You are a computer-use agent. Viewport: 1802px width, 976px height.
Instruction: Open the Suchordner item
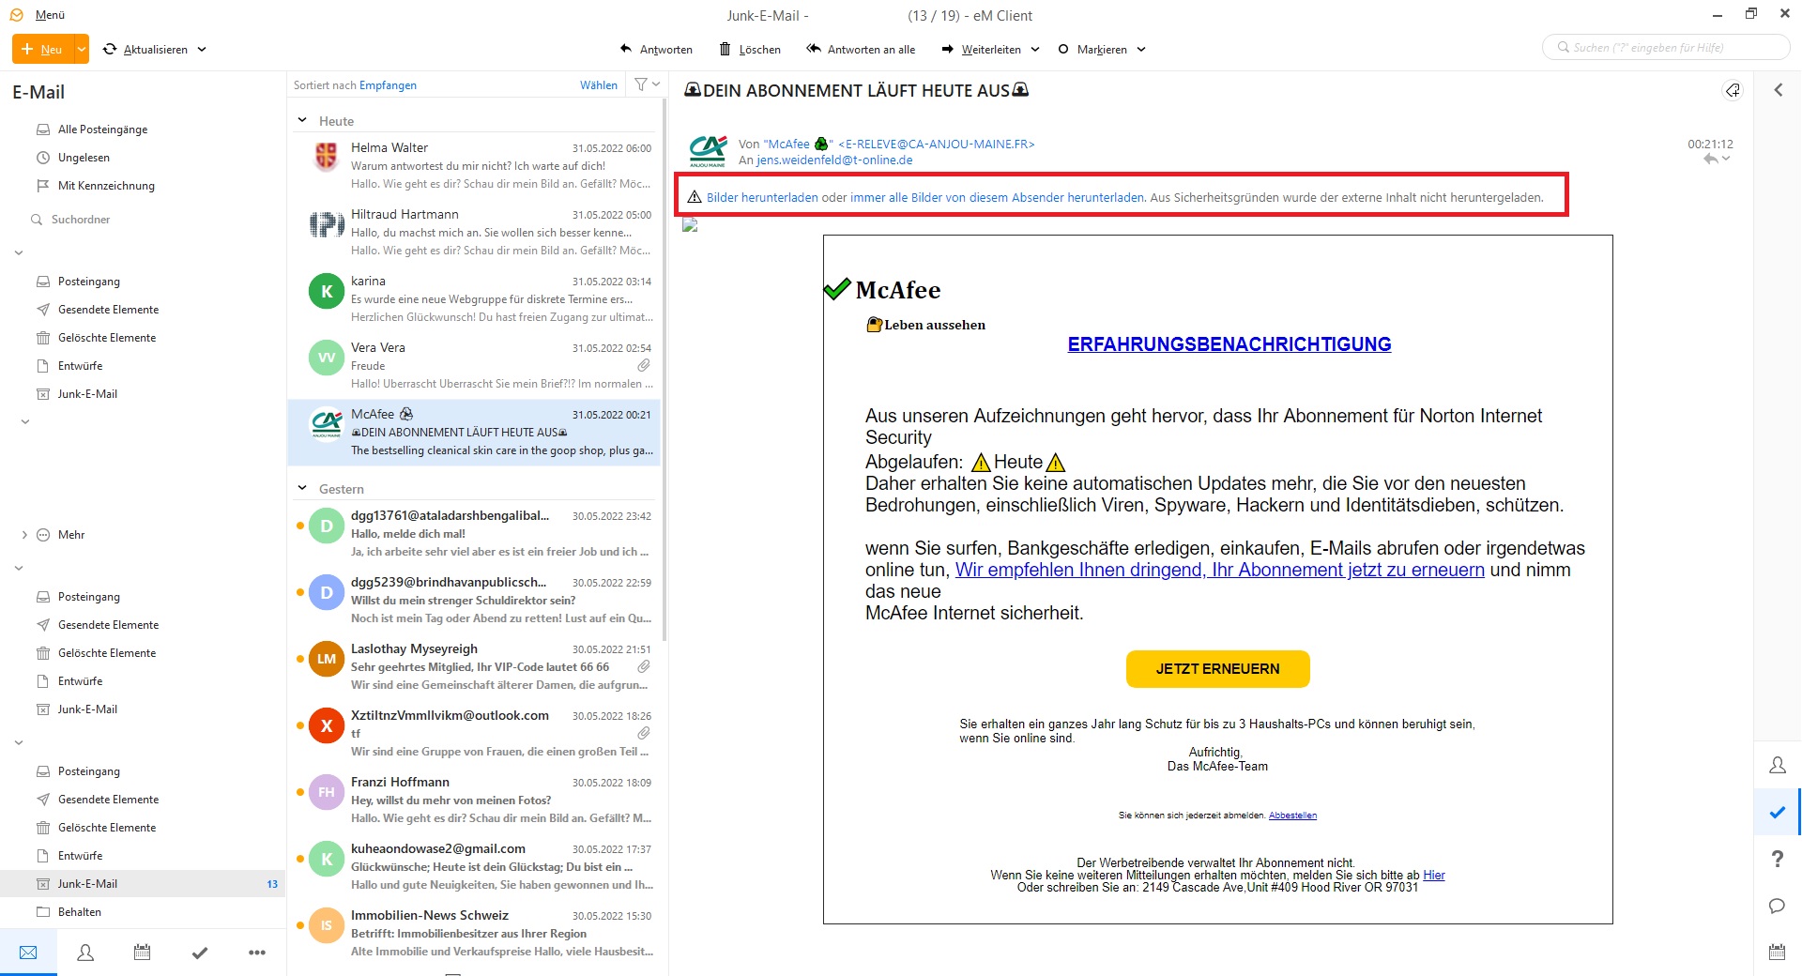click(x=81, y=220)
